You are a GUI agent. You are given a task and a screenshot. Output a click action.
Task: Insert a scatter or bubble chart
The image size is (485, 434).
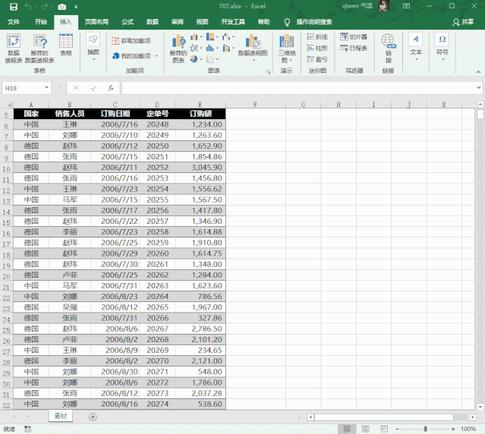[x=213, y=58]
